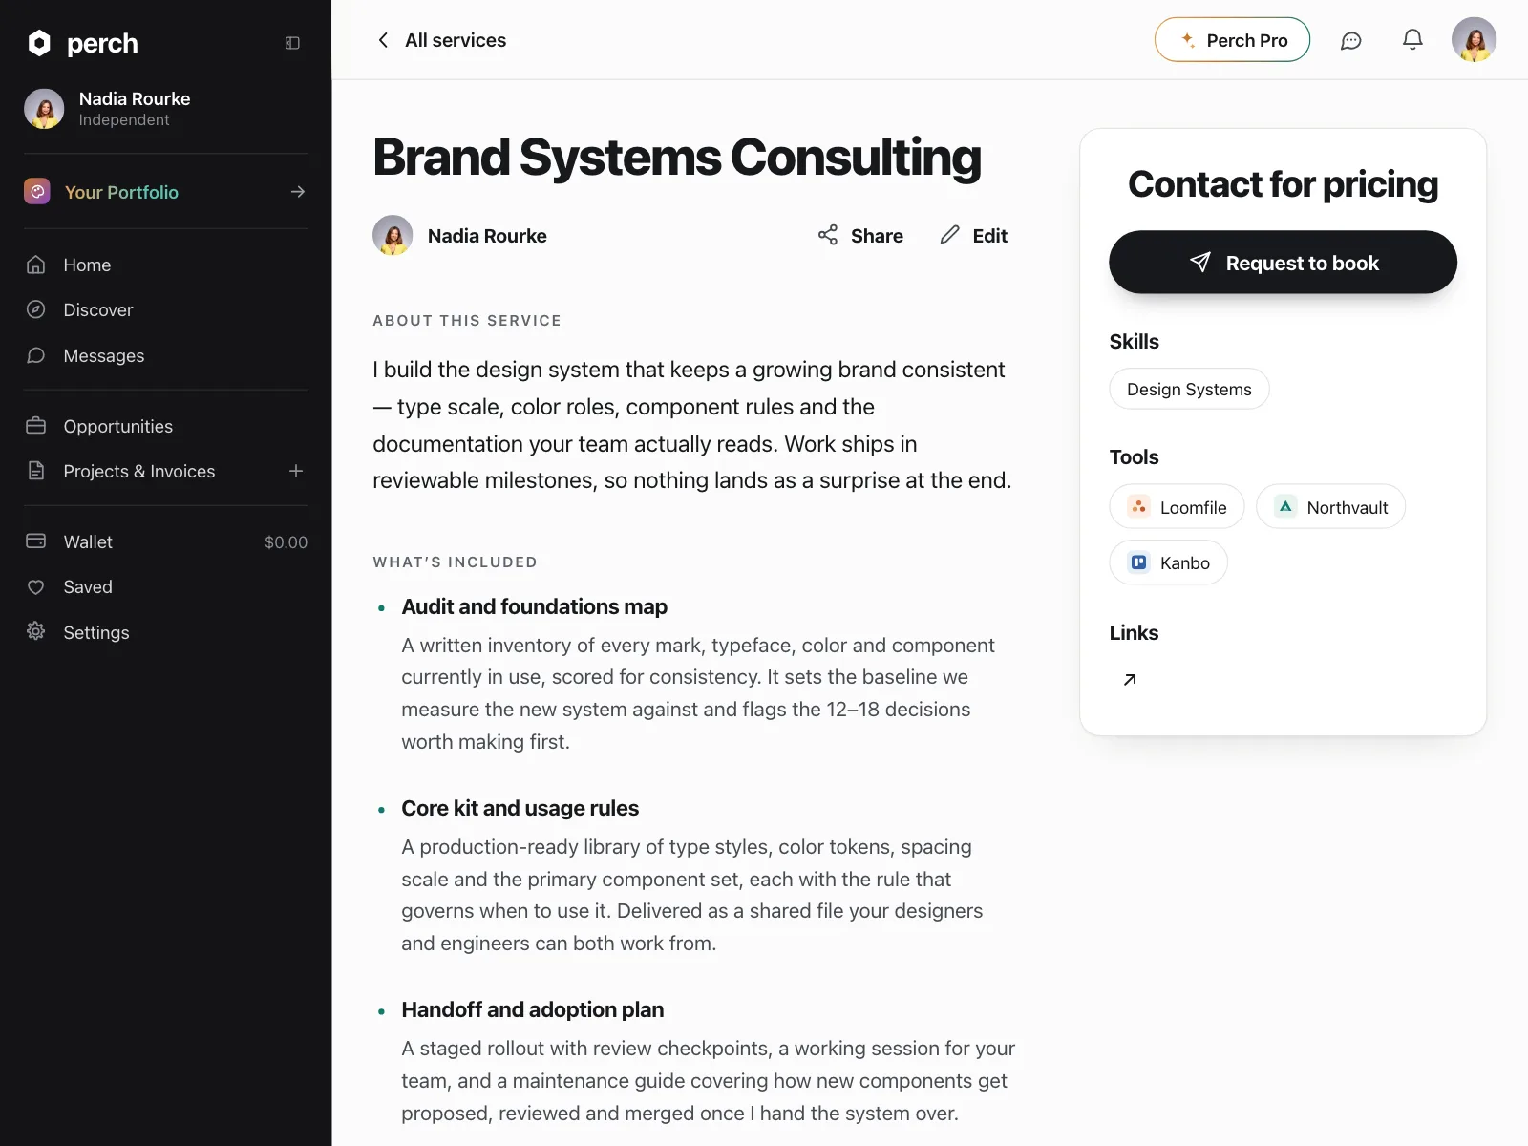Click the Share label
The height and width of the screenshot is (1146, 1528).
point(877,236)
